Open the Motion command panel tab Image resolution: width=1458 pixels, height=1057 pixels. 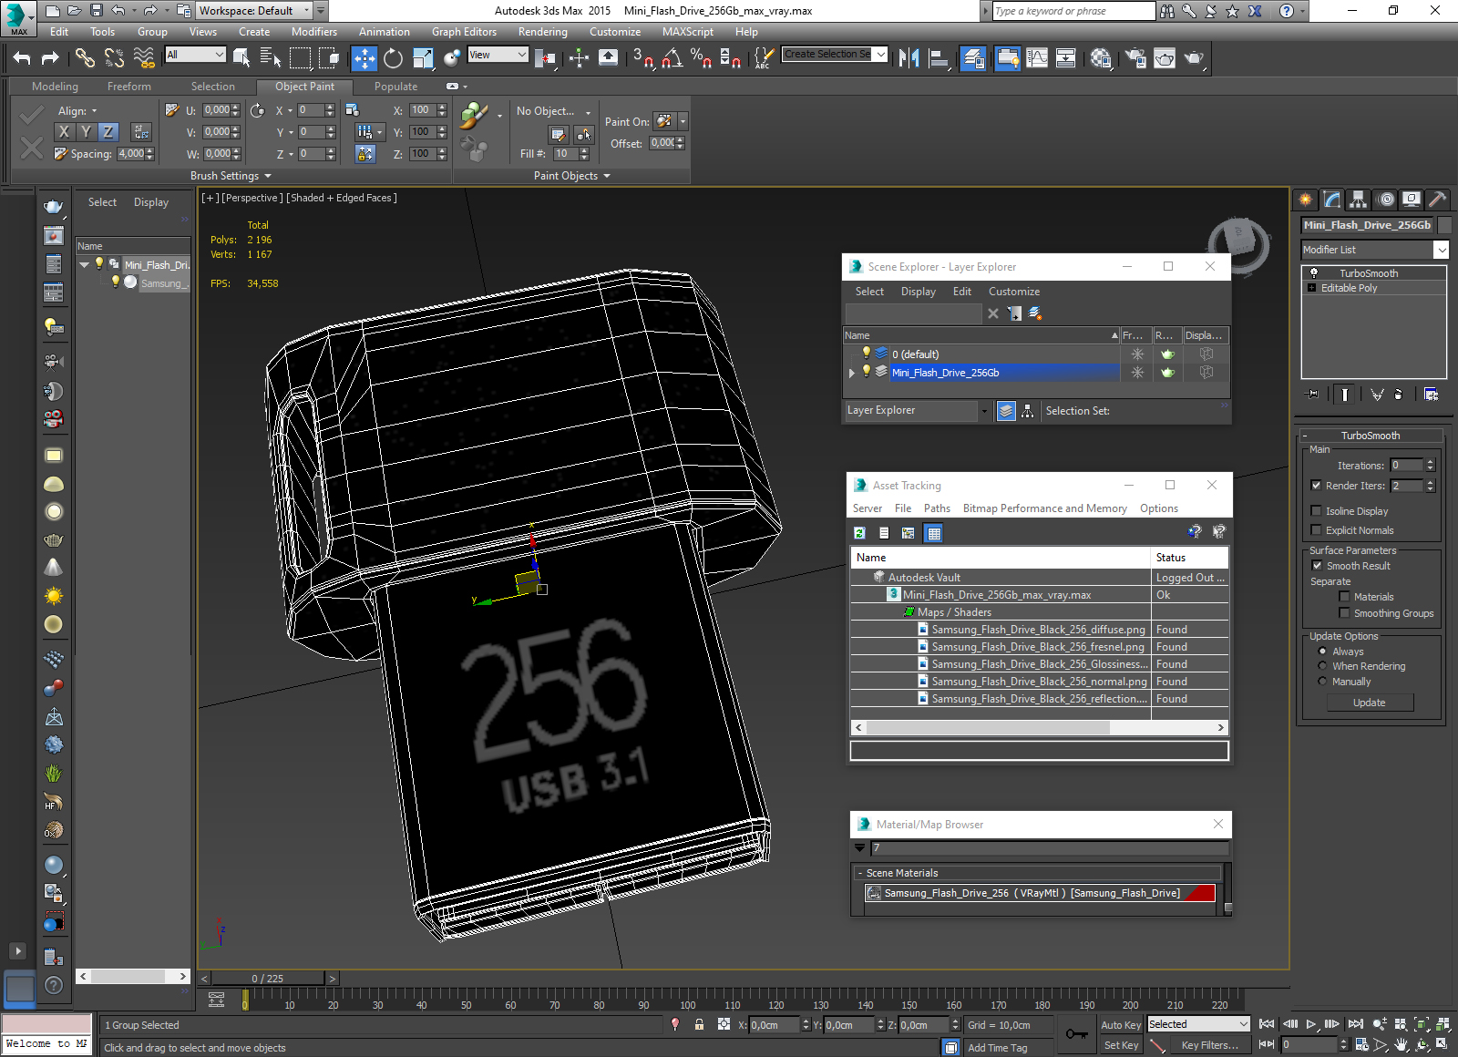point(1385,199)
